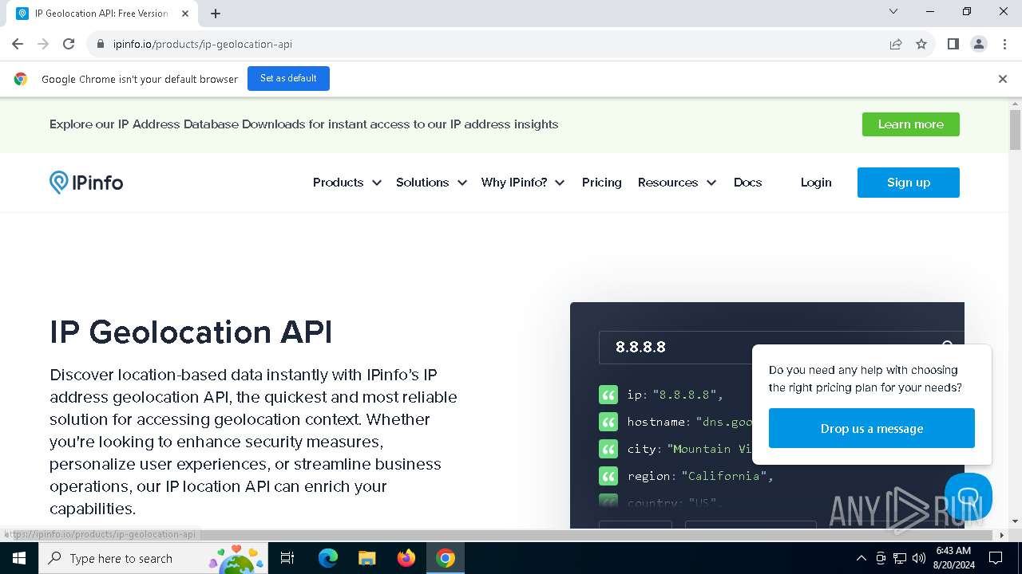The image size is (1022, 574).
Task: Click the share page icon in address bar
Action: 896,44
